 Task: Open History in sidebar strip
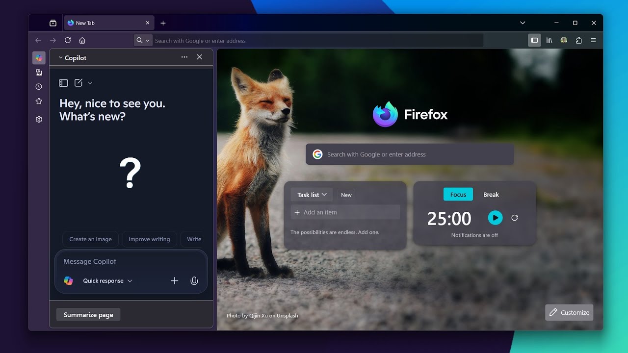click(x=39, y=87)
